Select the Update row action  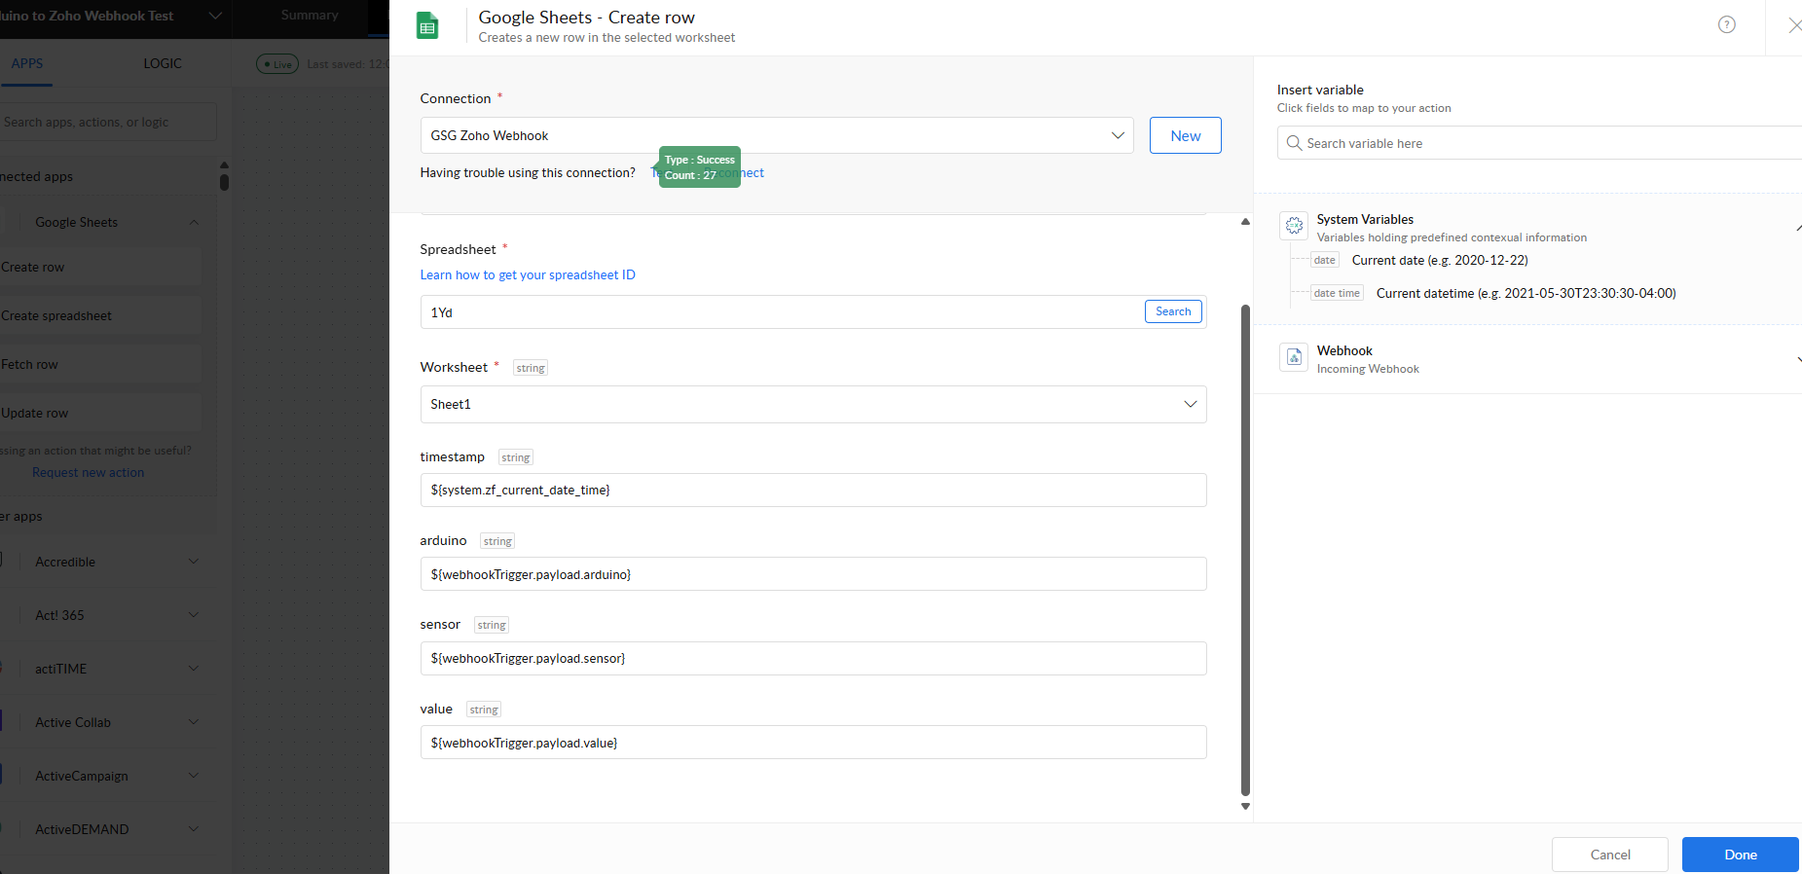[101, 413]
